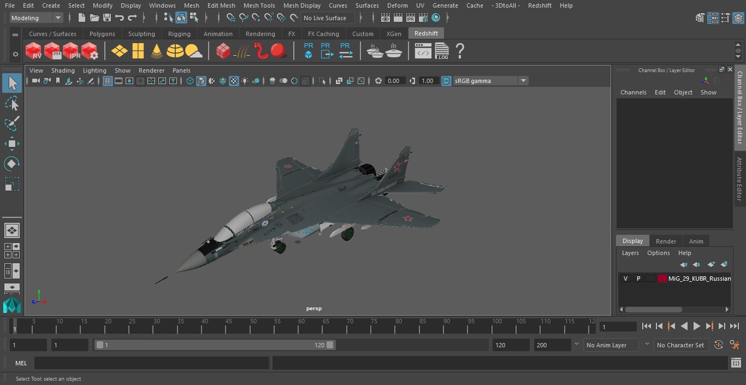Switch to the Render layer tab

666,241
